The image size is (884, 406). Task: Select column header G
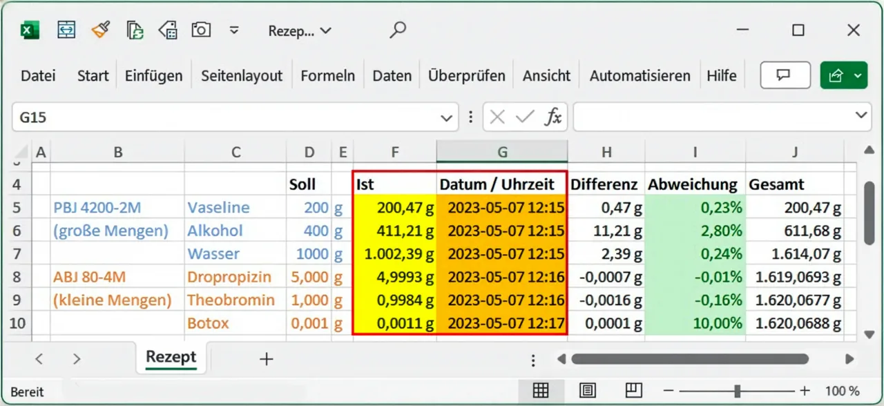coord(502,153)
